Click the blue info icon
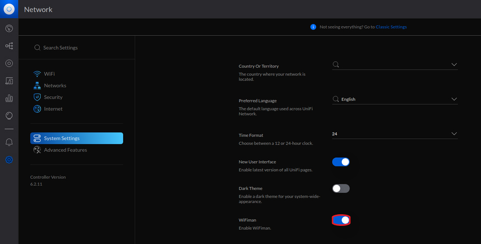This screenshot has width=481, height=244. pos(313,27)
